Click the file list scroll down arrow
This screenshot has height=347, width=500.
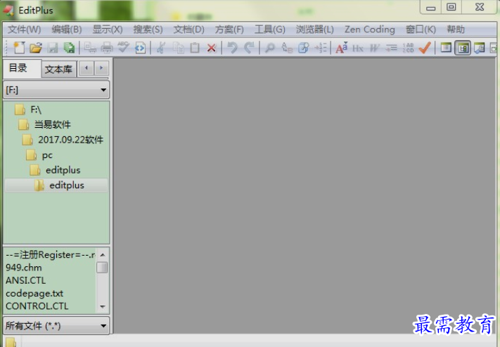103,306
